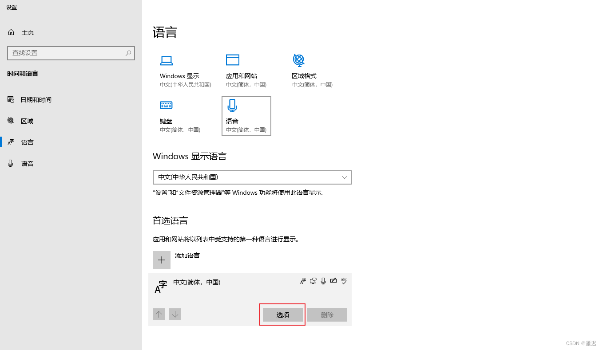Click the 删除 button

(x=327, y=315)
